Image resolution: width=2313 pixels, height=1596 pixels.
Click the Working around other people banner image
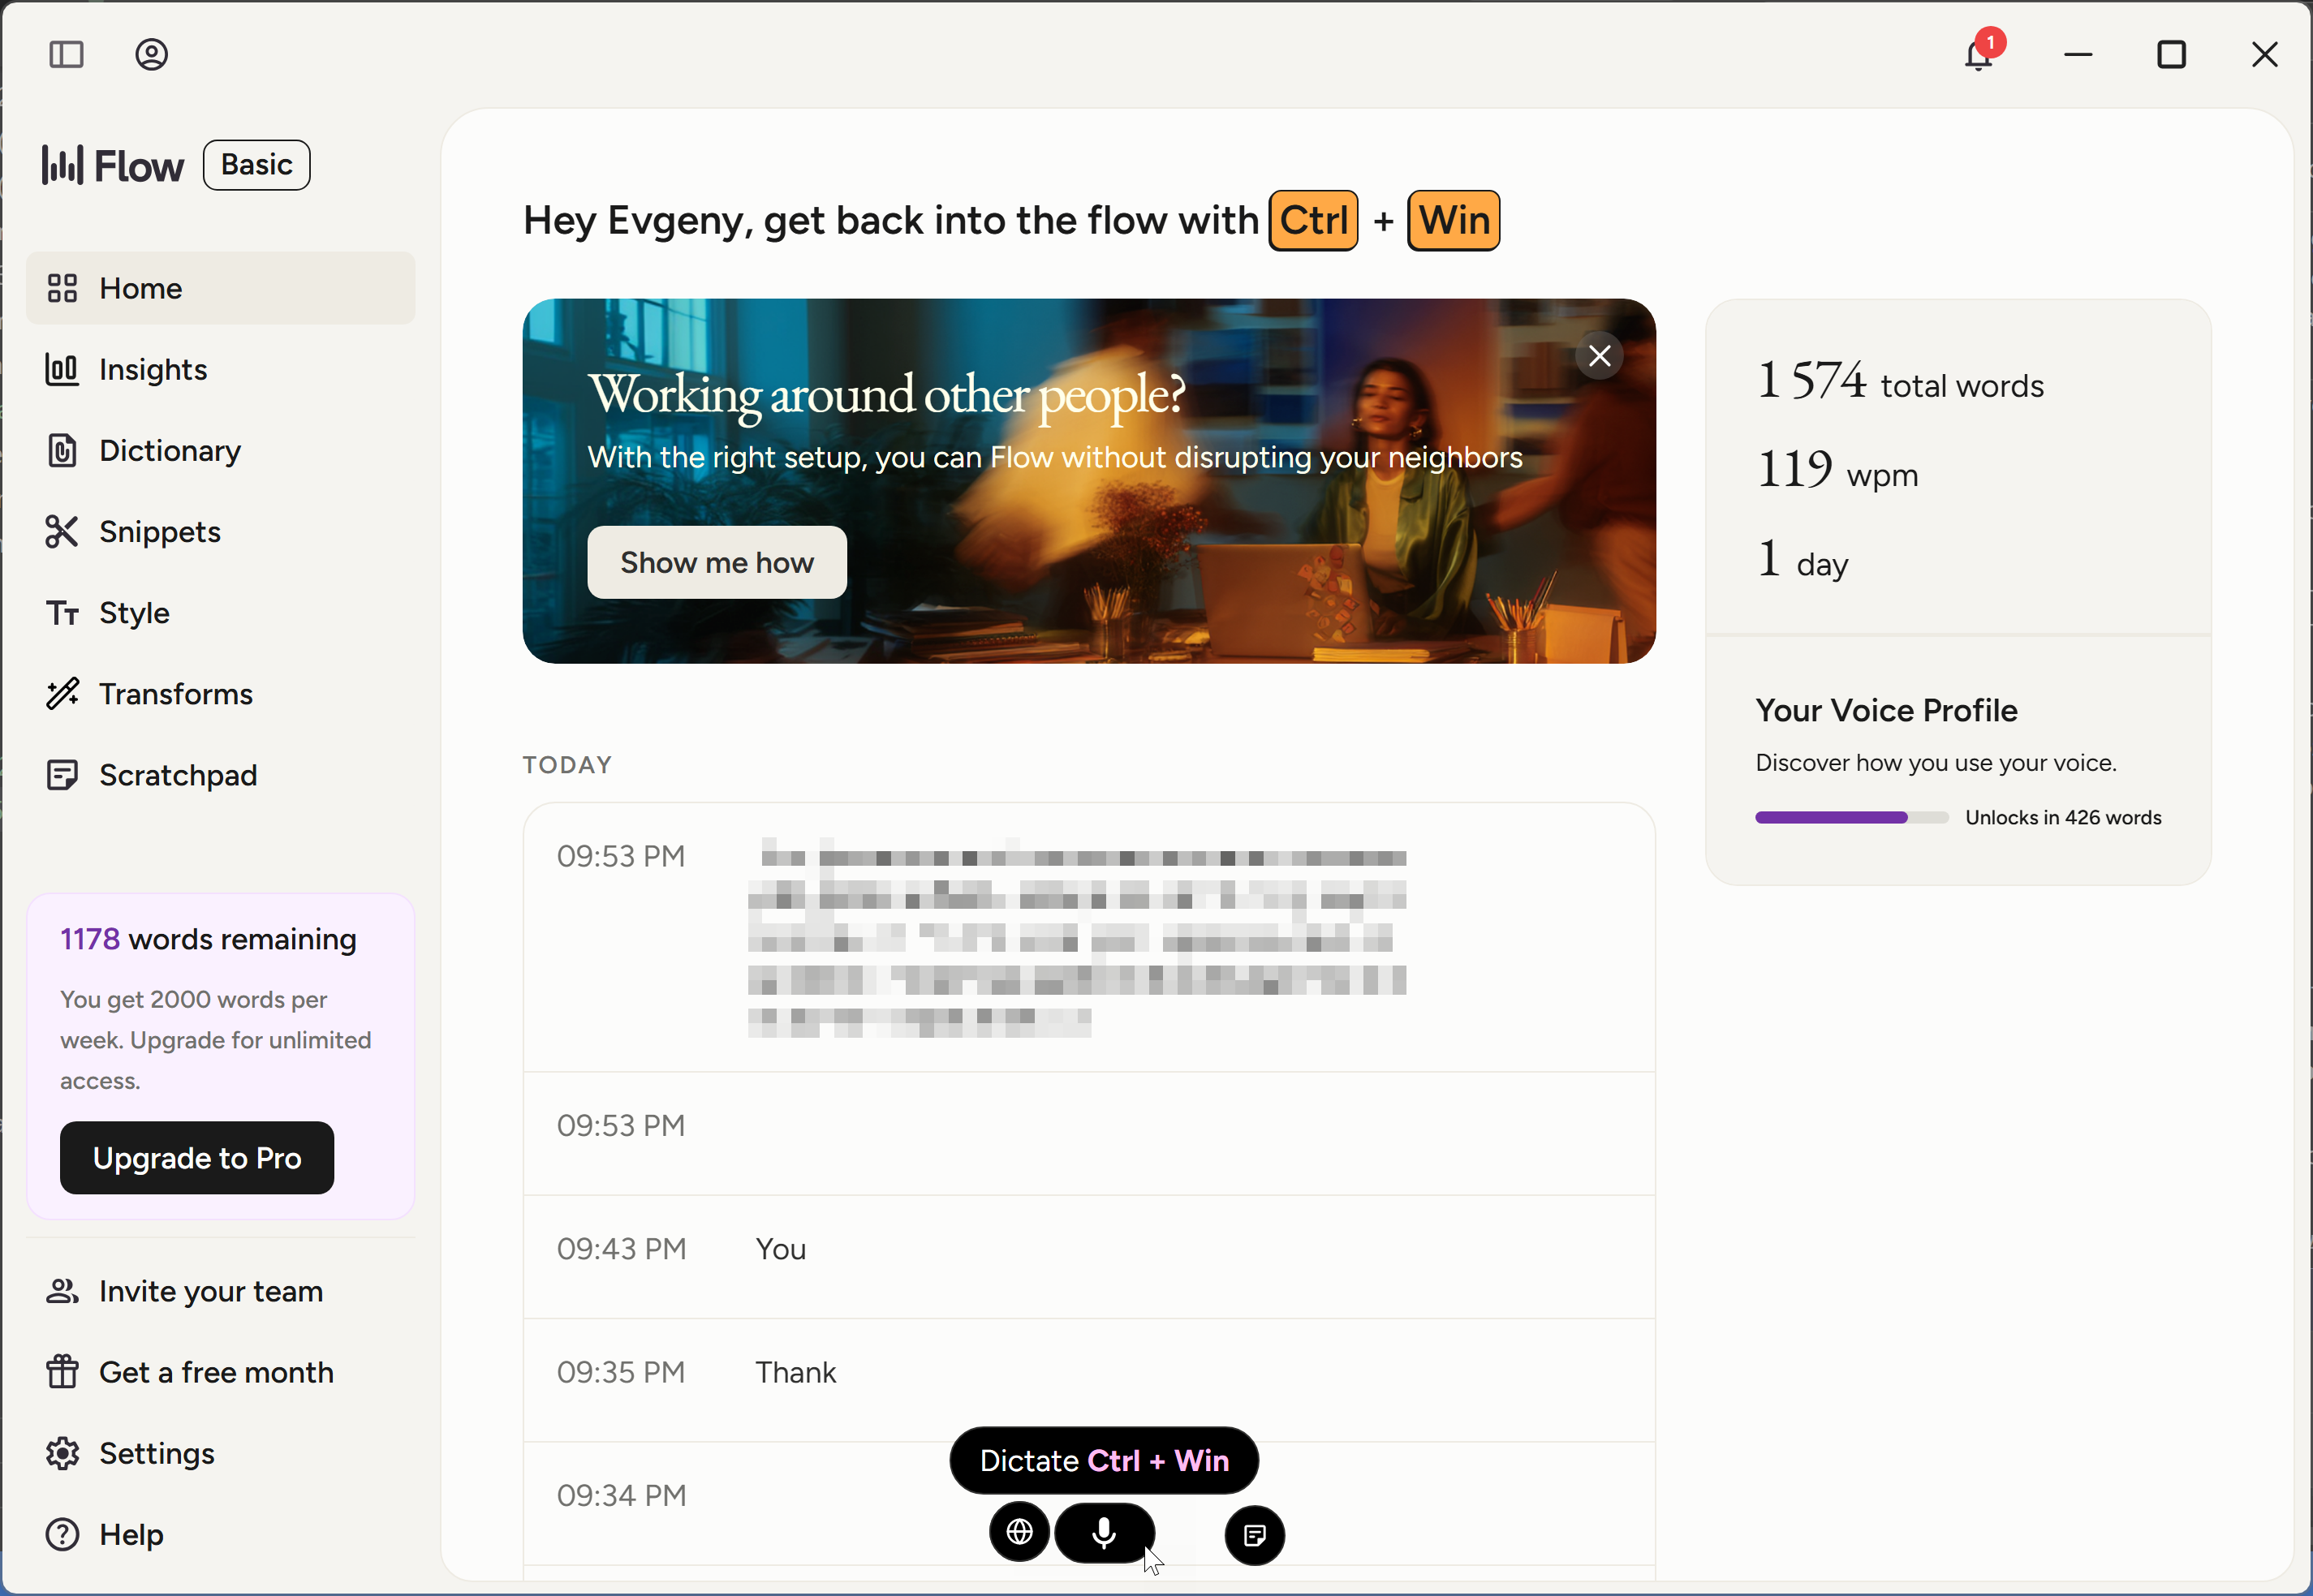(1089, 481)
